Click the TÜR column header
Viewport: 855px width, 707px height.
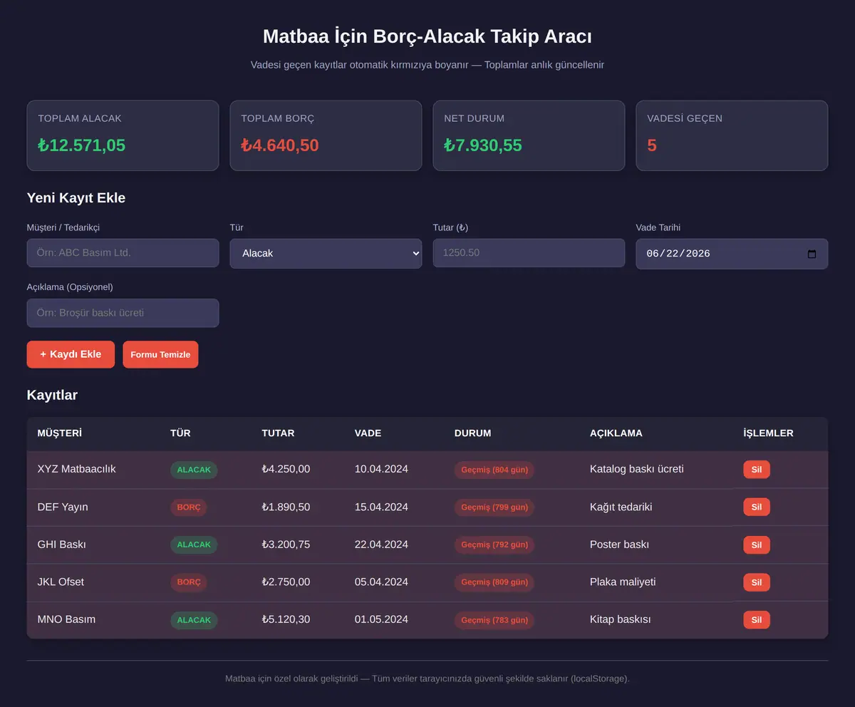coord(180,433)
